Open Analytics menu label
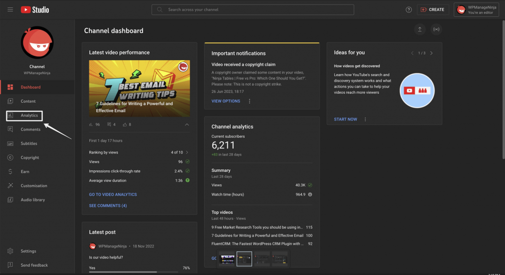This screenshot has width=505, height=275. point(29,116)
